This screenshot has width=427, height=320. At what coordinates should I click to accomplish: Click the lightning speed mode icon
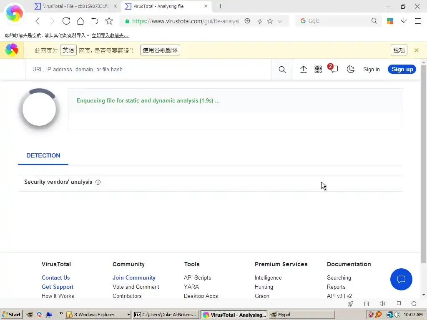(x=259, y=21)
